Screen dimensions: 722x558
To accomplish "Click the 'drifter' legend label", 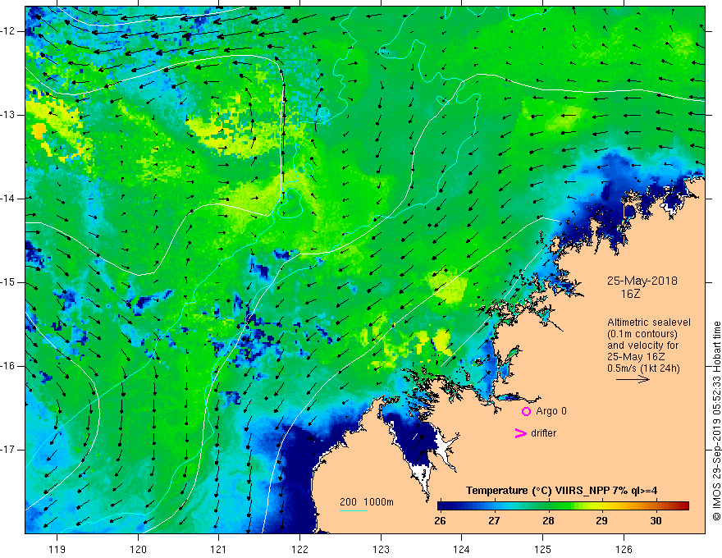I will click(x=543, y=433).
